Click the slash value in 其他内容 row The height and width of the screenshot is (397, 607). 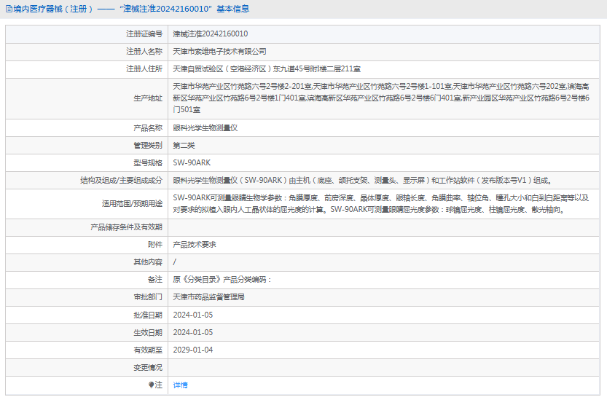click(x=175, y=262)
